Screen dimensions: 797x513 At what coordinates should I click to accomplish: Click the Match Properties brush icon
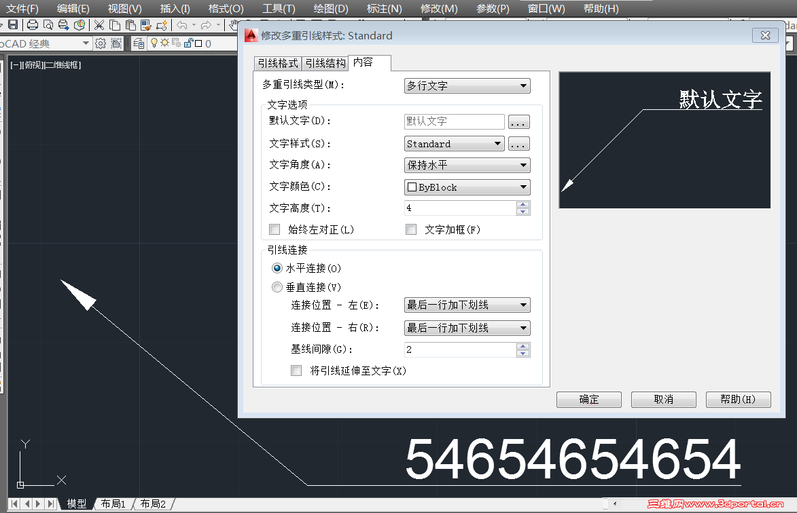(x=146, y=25)
